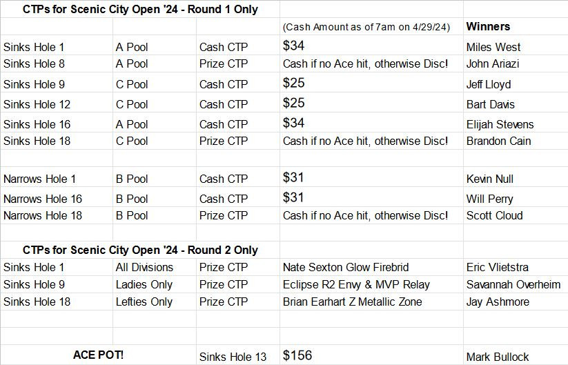Select the Mark Bullock cell
Viewport: 568px width, 365px height.
click(x=498, y=357)
